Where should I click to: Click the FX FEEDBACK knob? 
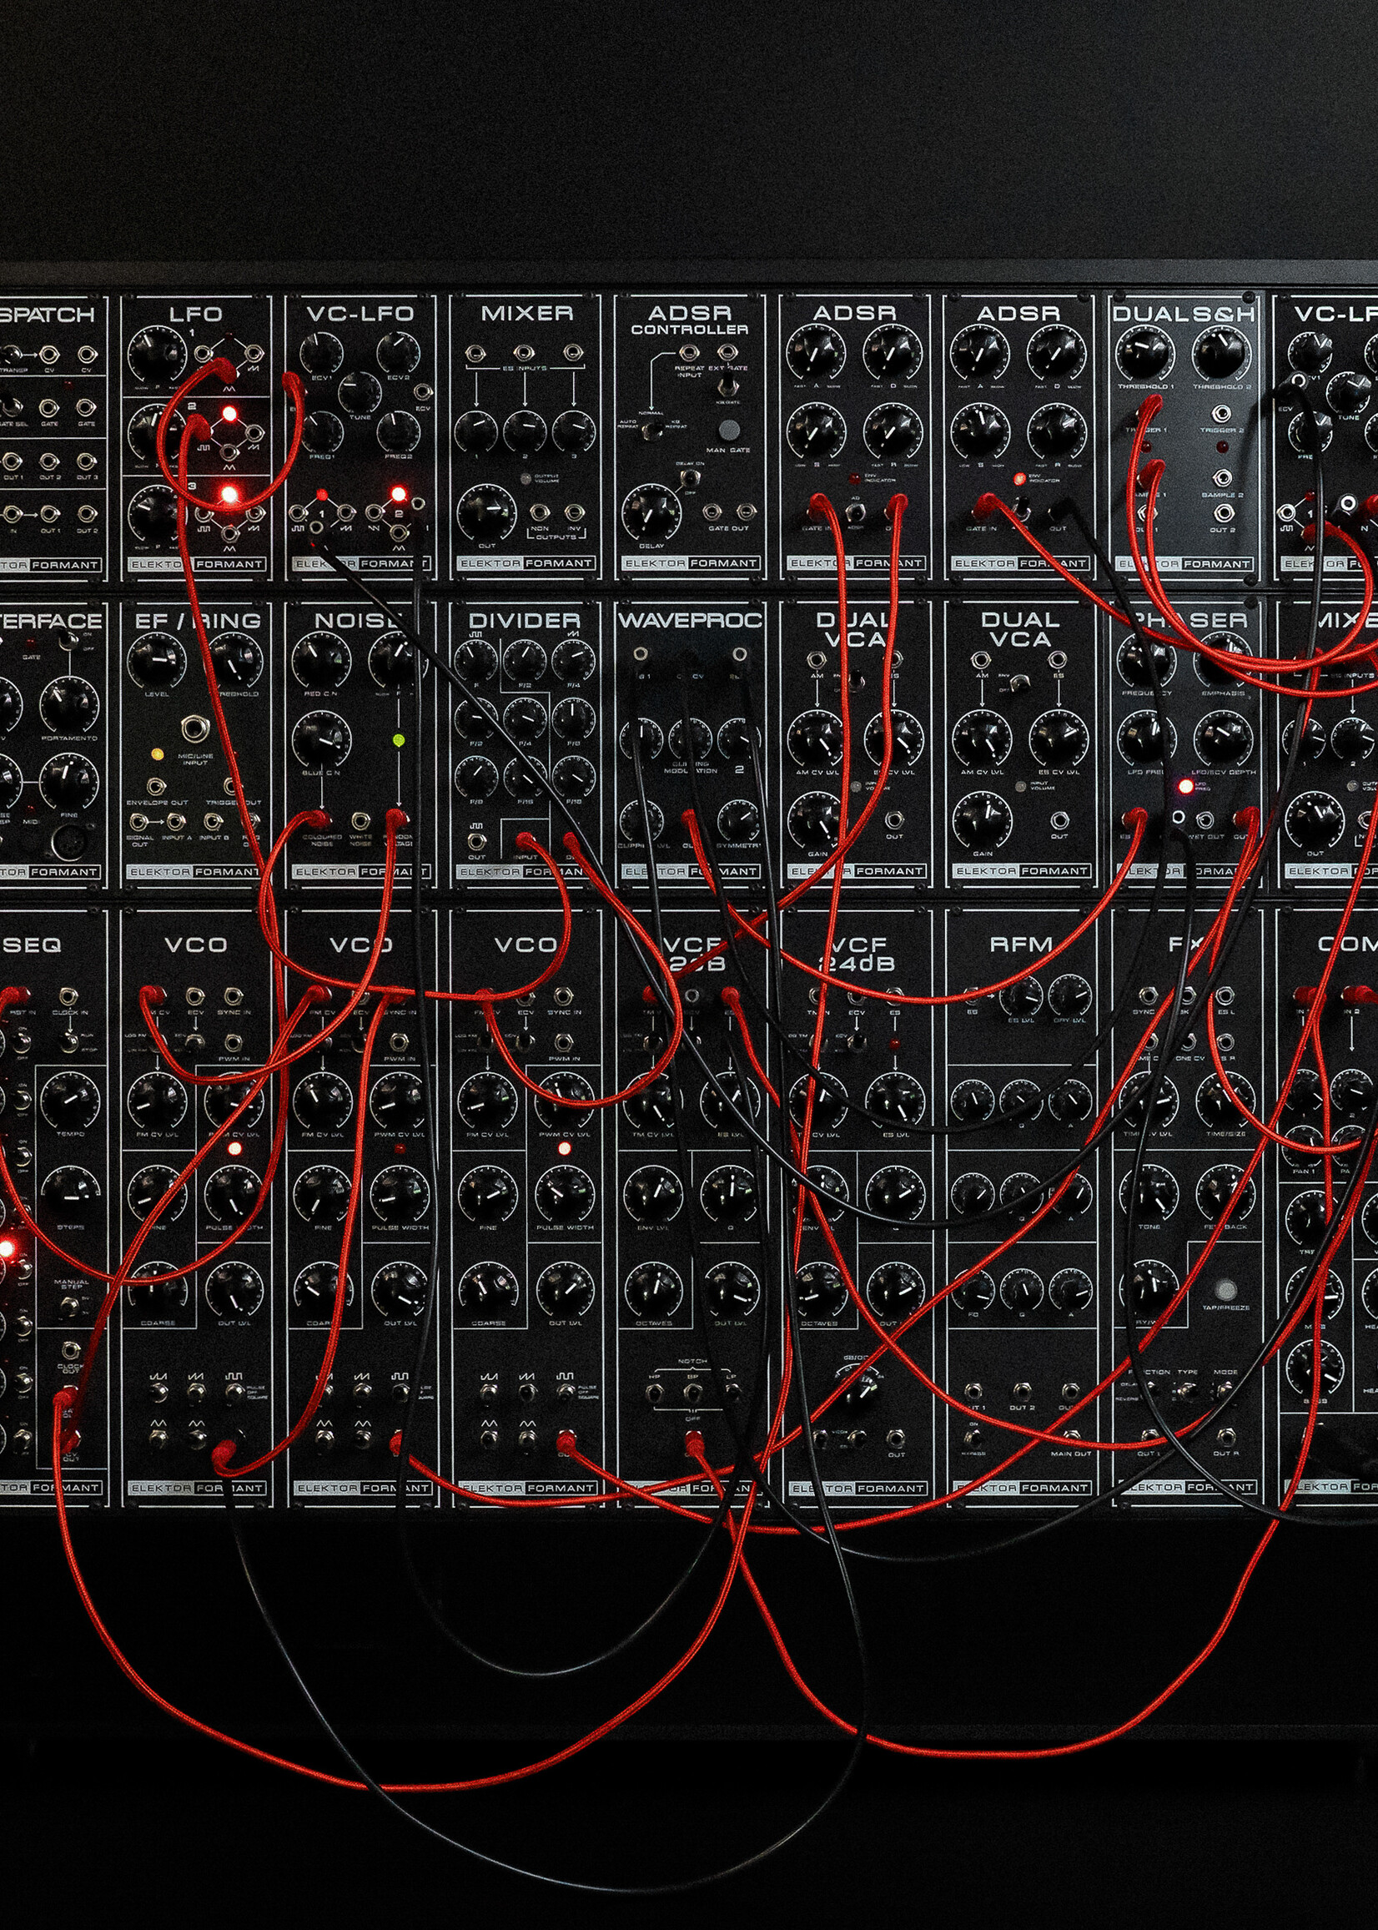(x=1226, y=1192)
